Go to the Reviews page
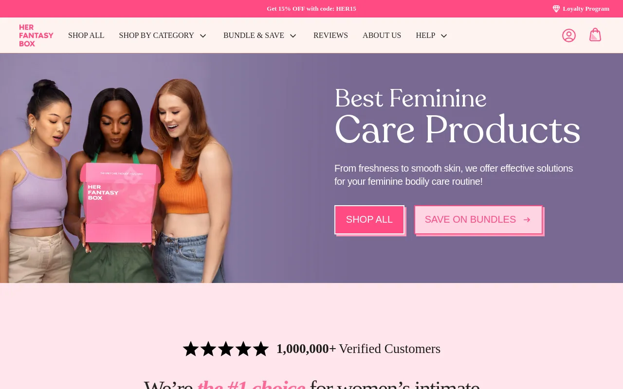The height and width of the screenshot is (389, 623). (330, 35)
